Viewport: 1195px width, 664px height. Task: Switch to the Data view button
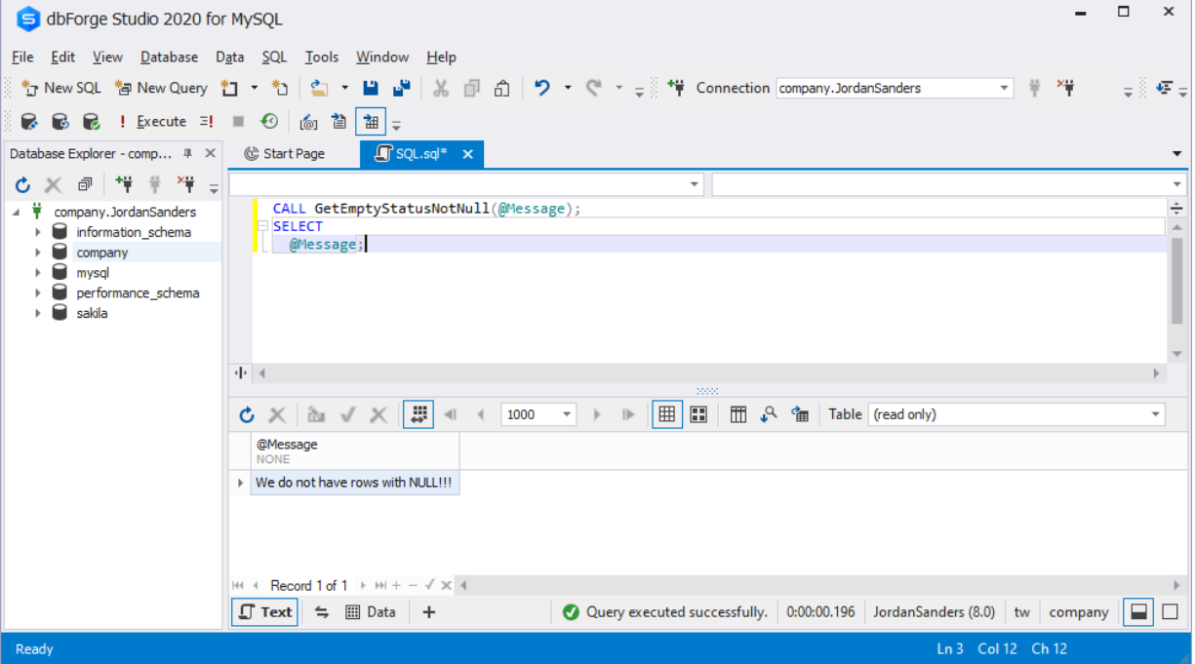pyautogui.click(x=371, y=612)
